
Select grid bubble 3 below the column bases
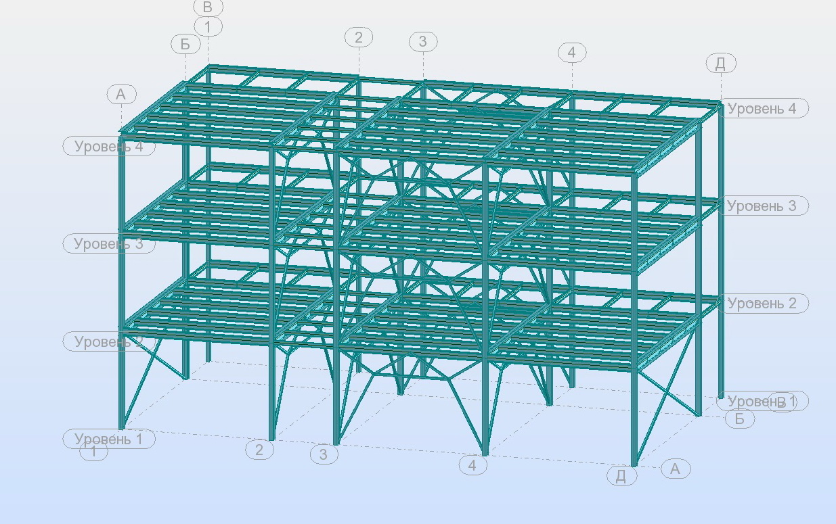324,454
